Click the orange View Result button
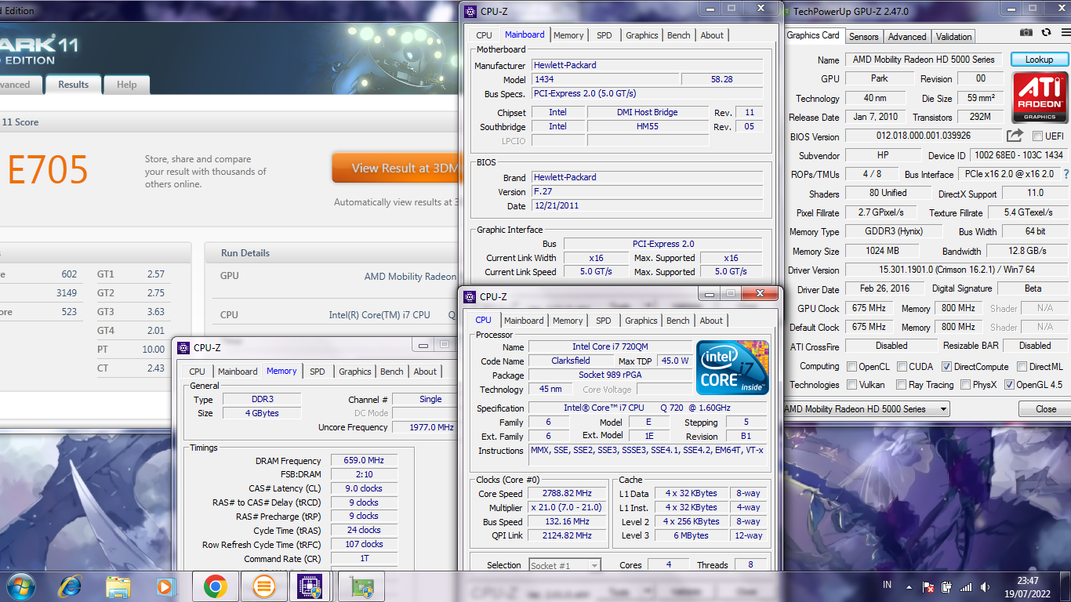 [x=395, y=168]
